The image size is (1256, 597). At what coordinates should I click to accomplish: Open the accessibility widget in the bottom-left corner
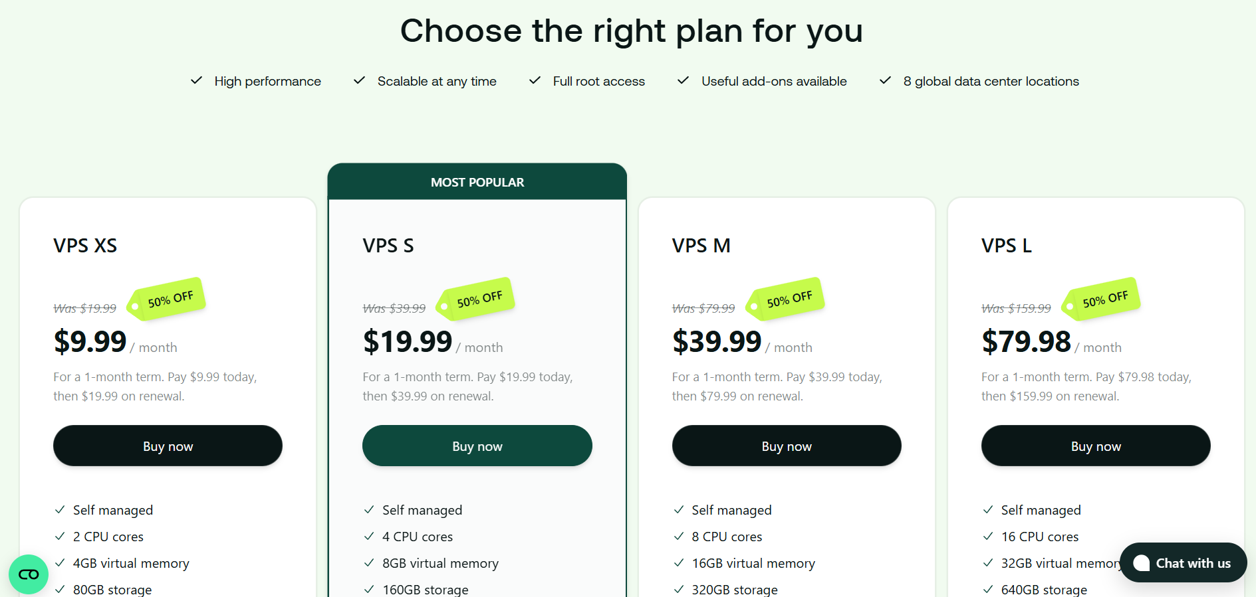click(29, 574)
